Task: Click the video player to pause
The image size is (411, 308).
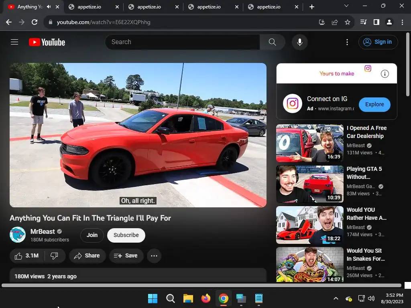Action: tap(138, 135)
